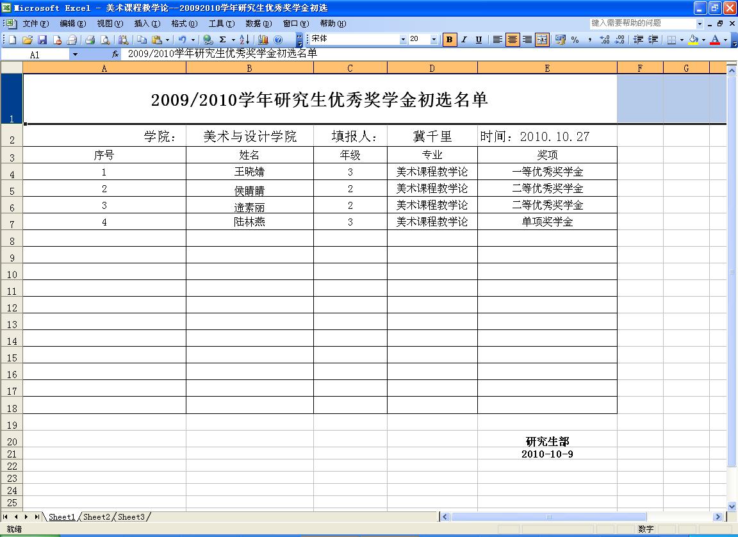The image size is (738, 537).
Task: Open the font size dropdown showing 20
Action: pos(434,40)
